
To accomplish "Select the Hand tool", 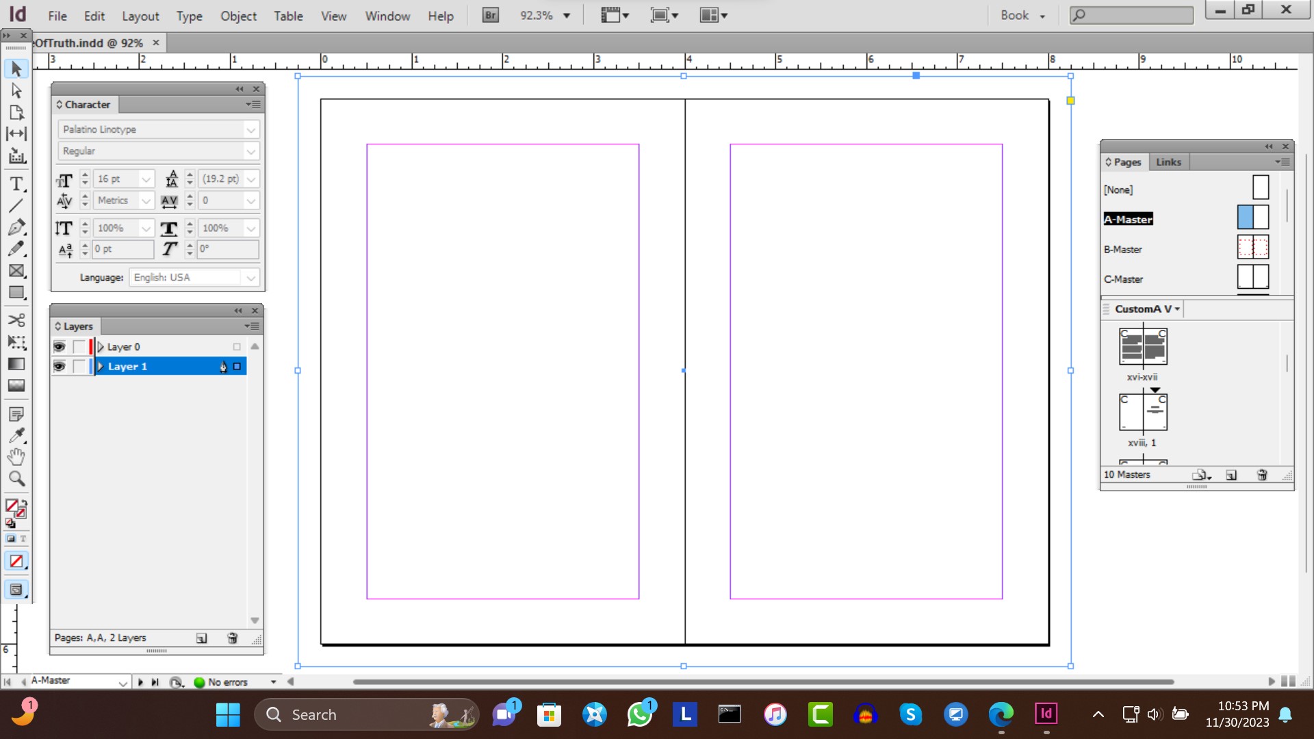I will [16, 456].
